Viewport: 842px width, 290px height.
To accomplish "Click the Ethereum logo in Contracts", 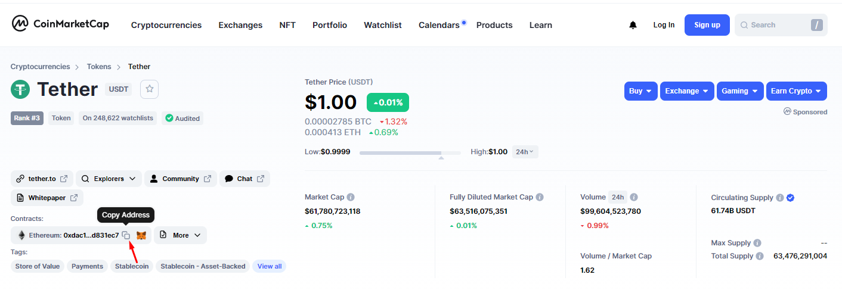I will pos(21,235).
